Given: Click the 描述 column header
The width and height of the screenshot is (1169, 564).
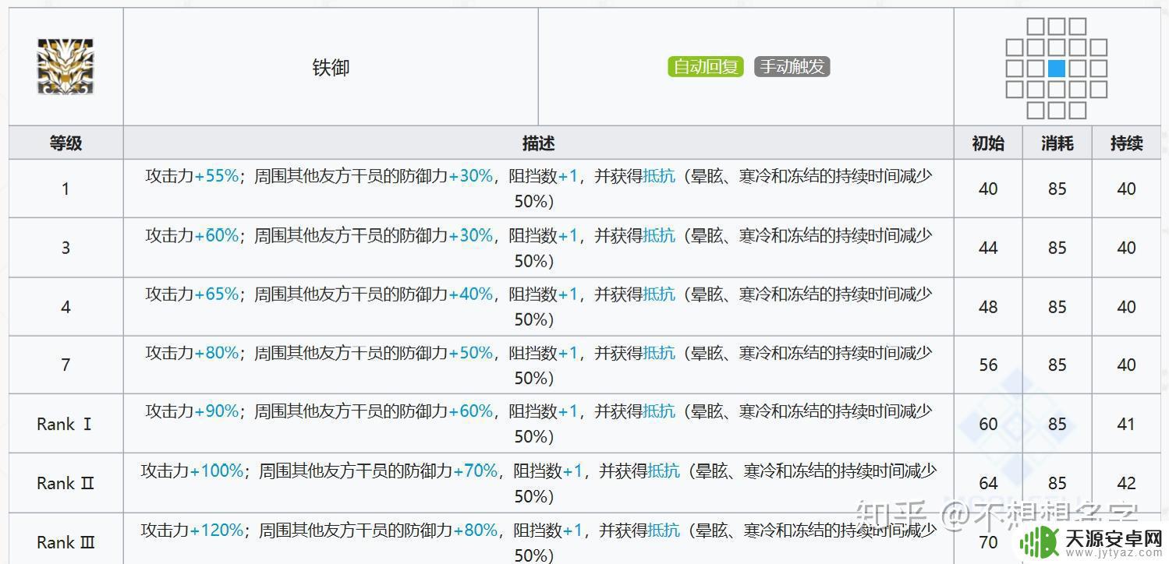Looking at the screenshot, I should tap(538, 143).
